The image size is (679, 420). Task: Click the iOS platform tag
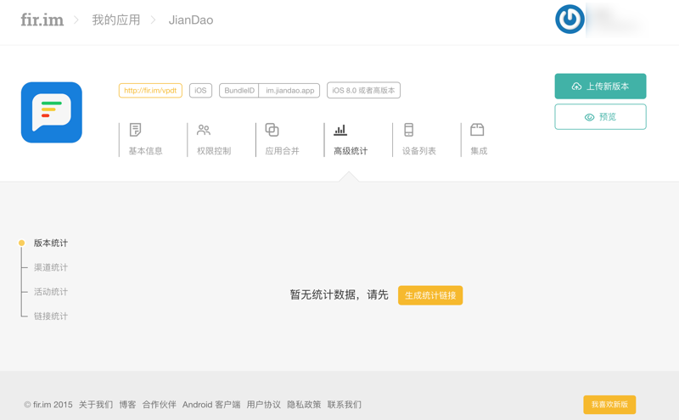click(200, 91)
